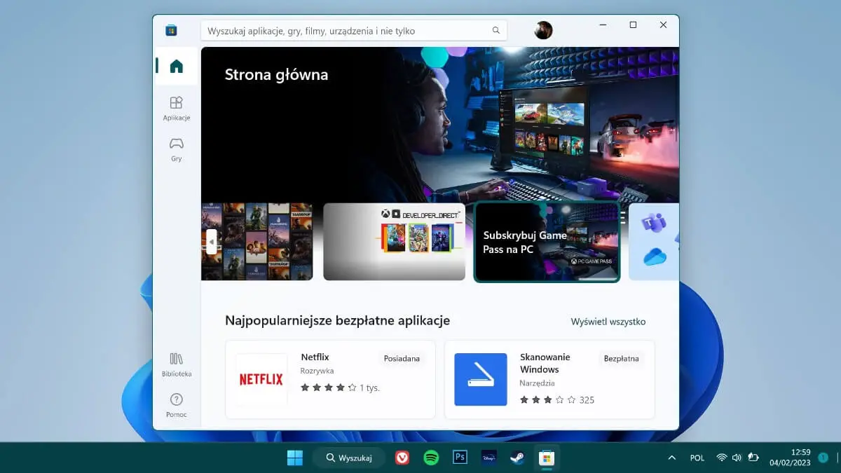Launch Vivaldi browser from the taskbar
This screenshot has height=473, width=841.
point(402,458)
